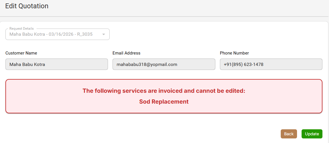The image size is (329, 143).
Task: Click the Edit Quotation page heading
Action: tap(27, 6)
